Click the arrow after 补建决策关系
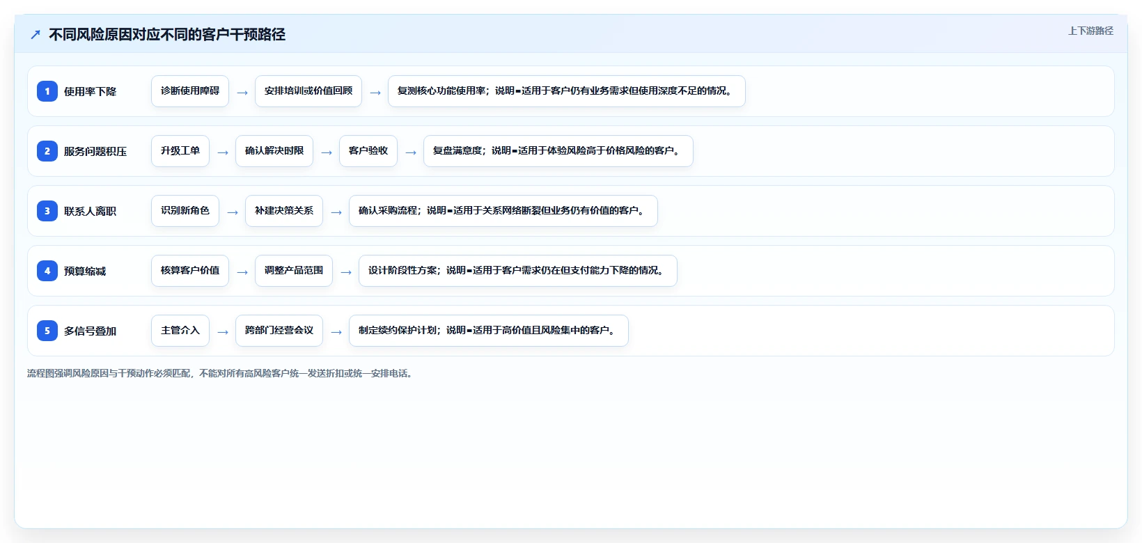Image resolution: width=1142 pixels, height=543 pixels. [336, 212]
